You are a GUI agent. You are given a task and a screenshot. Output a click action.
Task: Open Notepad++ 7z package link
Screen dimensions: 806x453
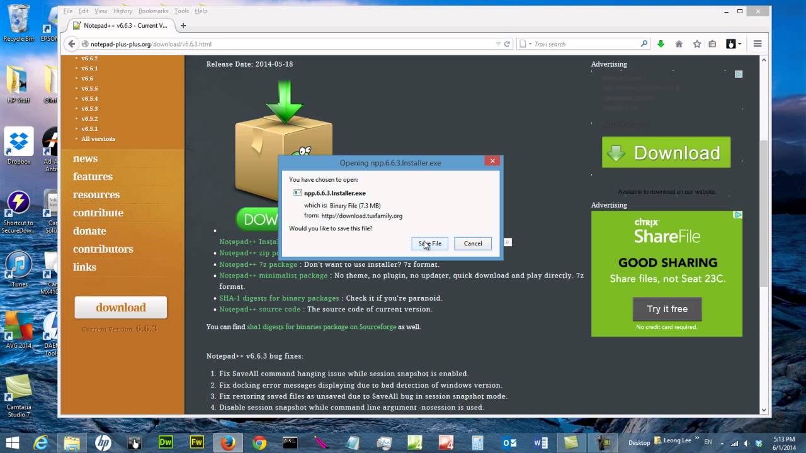tap(258, 264)
